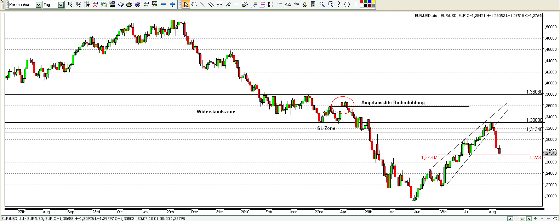Select the magnifier zoom tool
560x221 pixels.
(322, 5)
